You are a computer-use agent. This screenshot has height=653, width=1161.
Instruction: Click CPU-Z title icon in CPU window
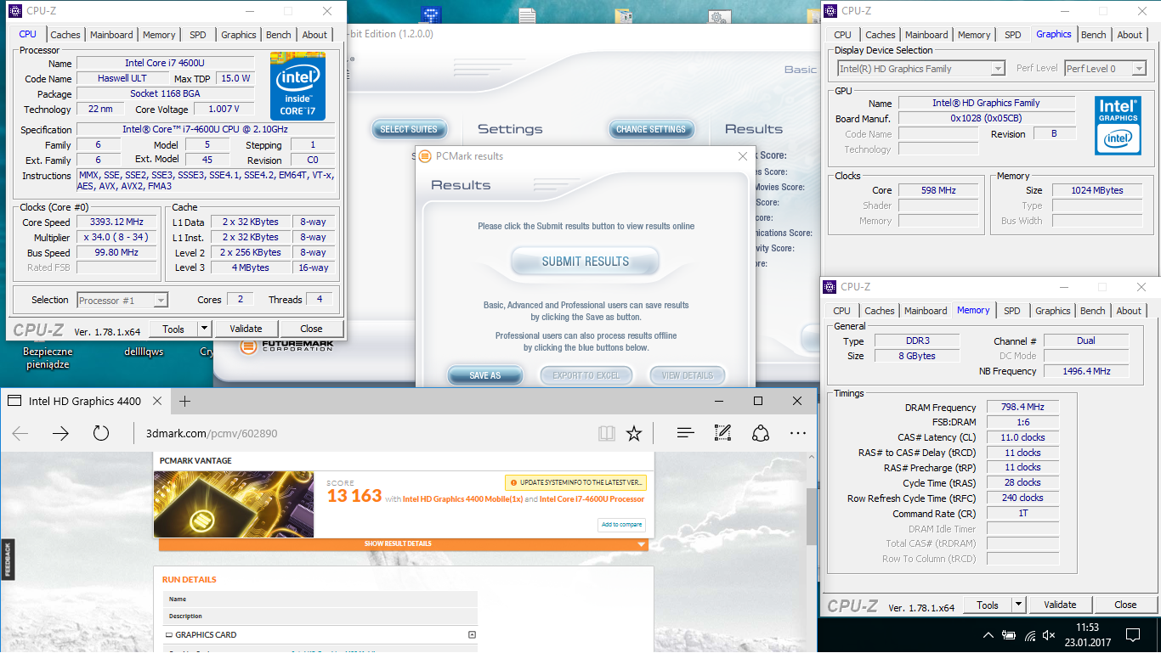14,11
